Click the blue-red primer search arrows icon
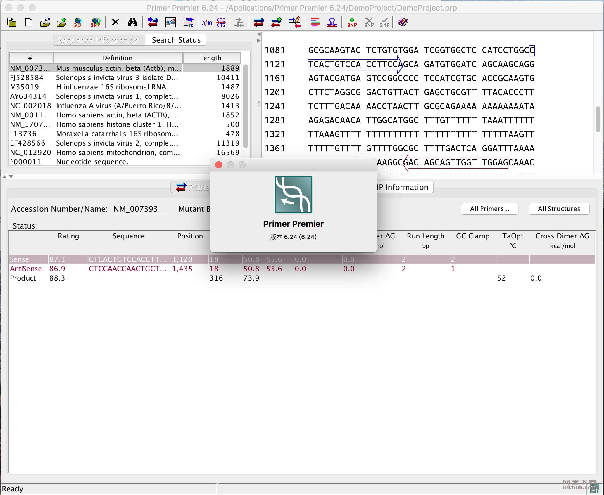This screenshot has height=495, width=604. (x=153, y=22)
